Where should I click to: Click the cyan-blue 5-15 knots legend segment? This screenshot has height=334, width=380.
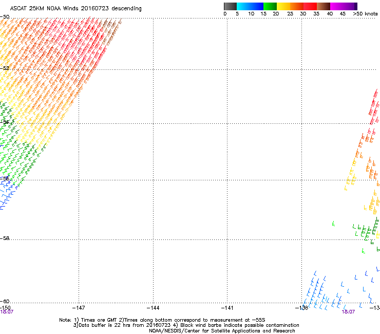[x=250, y=6]
